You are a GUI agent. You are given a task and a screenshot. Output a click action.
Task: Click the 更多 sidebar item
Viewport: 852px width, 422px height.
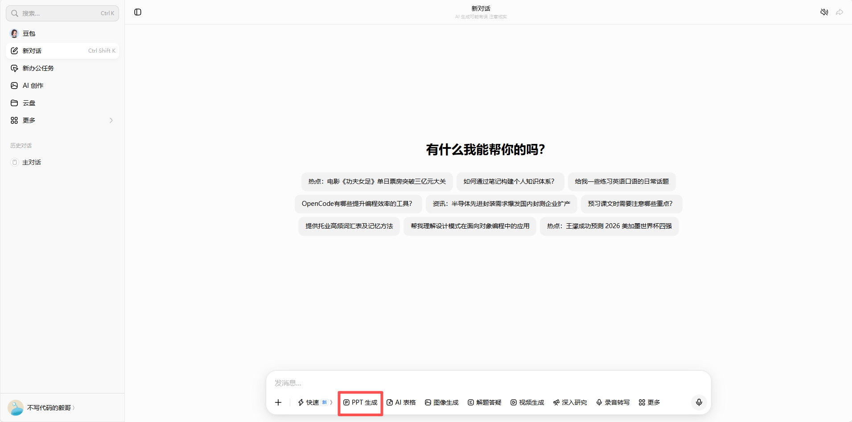point(62,120)
